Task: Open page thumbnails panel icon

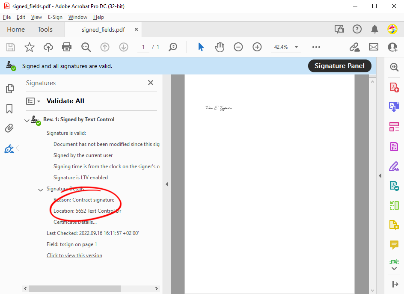Action: 10,89
